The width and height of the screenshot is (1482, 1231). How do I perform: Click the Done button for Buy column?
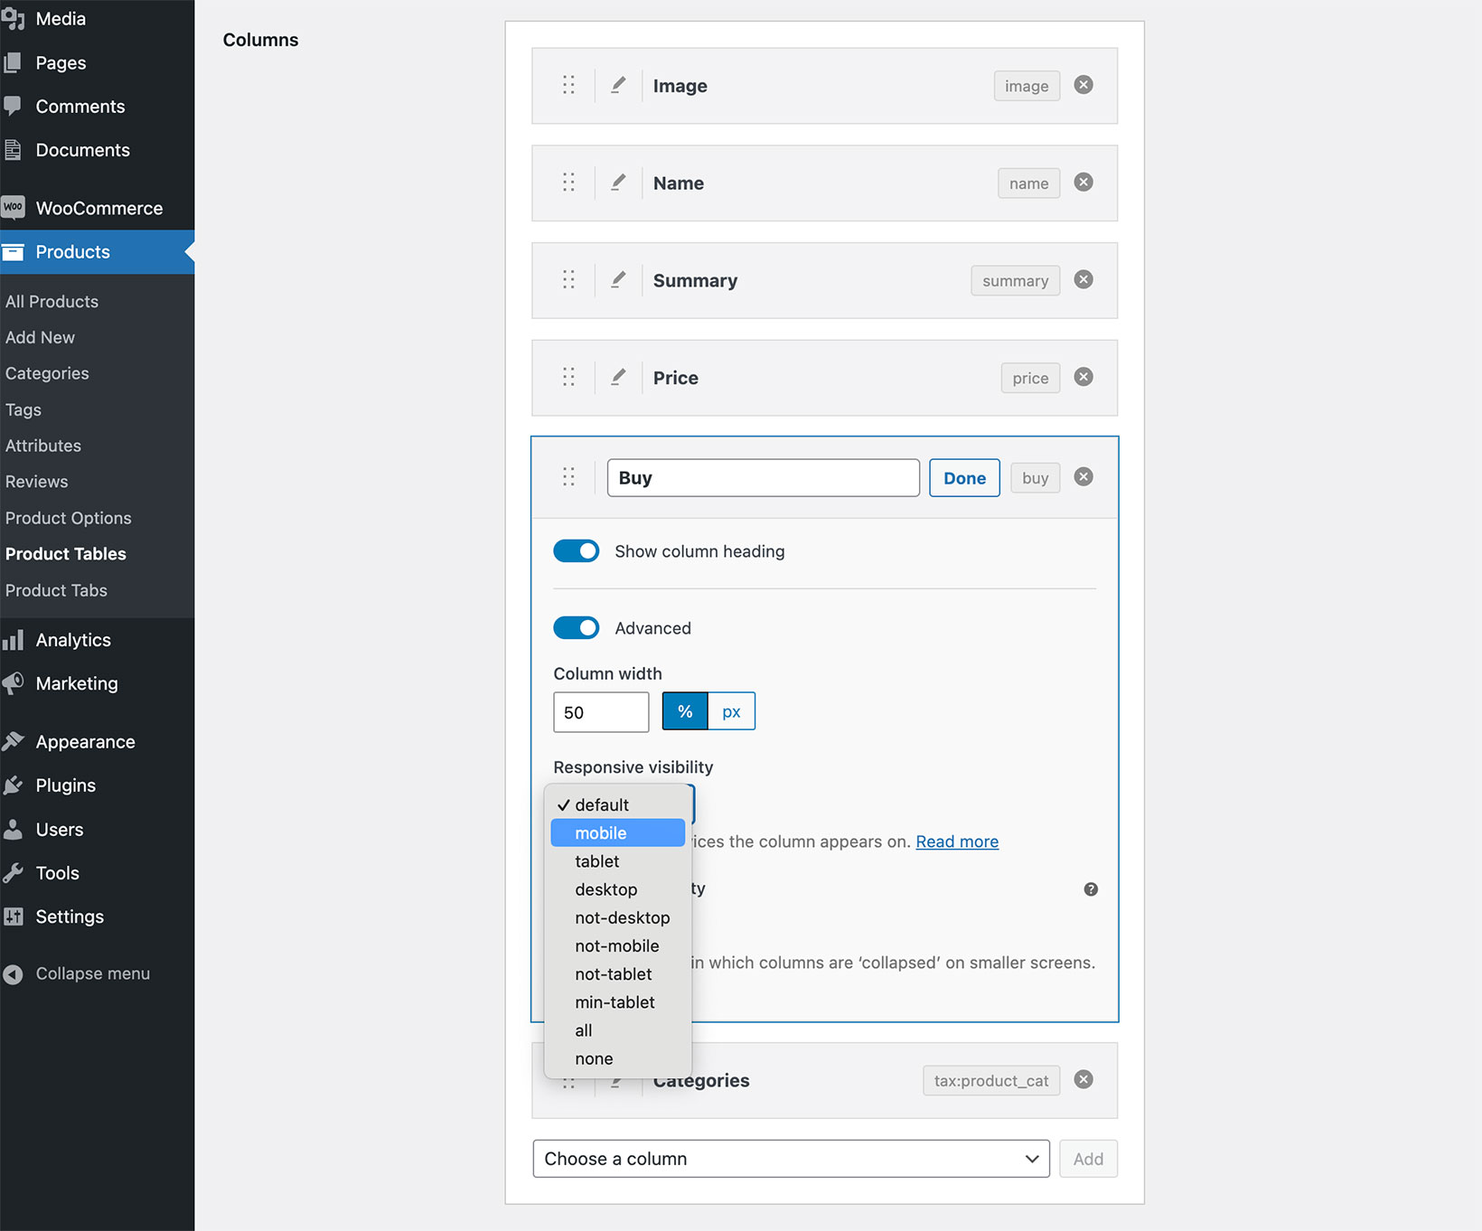(963, 478)
